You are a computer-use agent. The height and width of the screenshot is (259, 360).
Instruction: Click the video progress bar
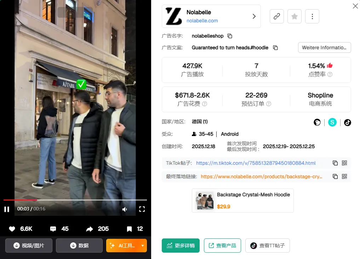point(75,200)
